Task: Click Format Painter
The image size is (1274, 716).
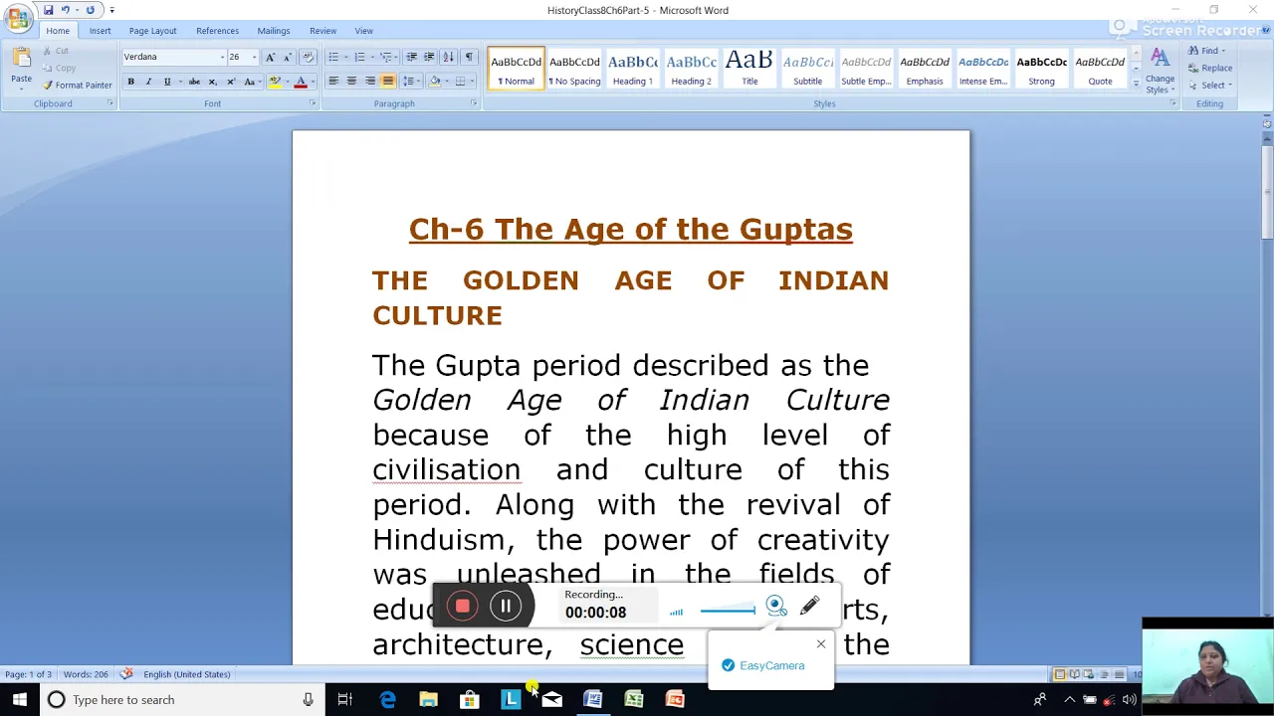Action: click(77, 85)
